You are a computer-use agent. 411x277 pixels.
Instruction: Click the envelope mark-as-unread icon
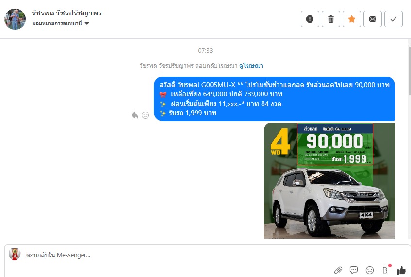click(373, 19)
